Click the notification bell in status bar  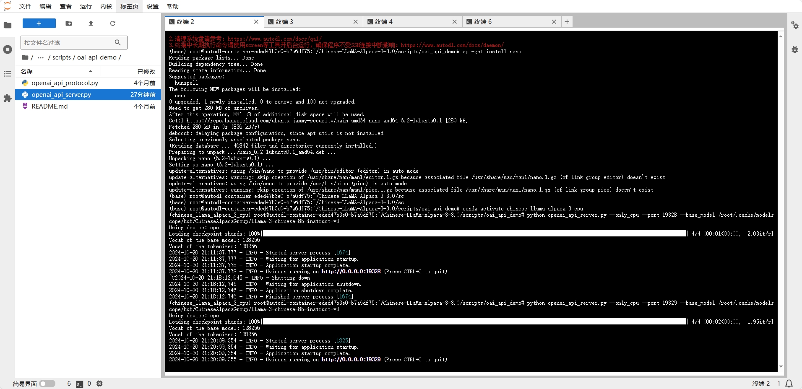pos(789,384)
